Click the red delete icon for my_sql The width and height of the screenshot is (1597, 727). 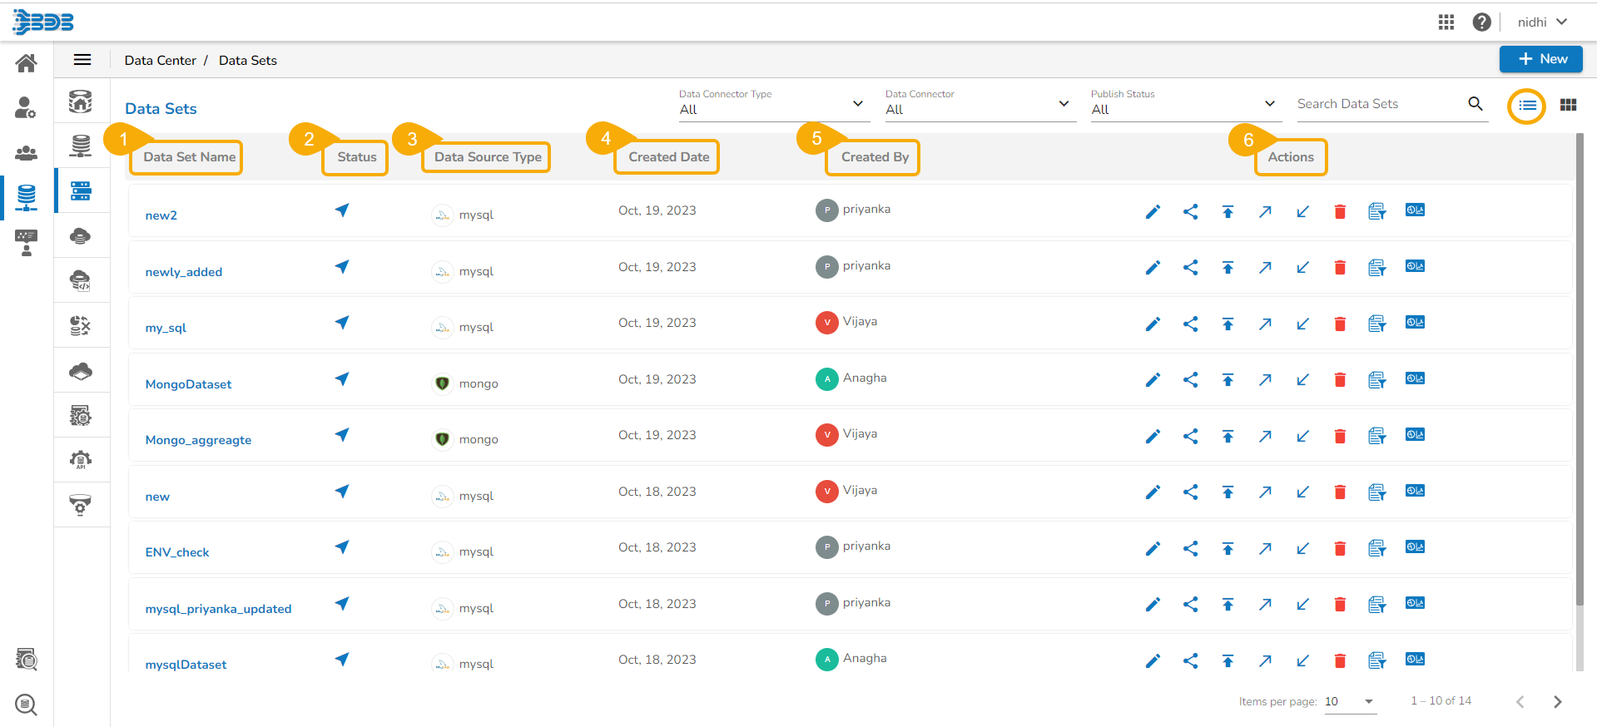[1340, 324]
